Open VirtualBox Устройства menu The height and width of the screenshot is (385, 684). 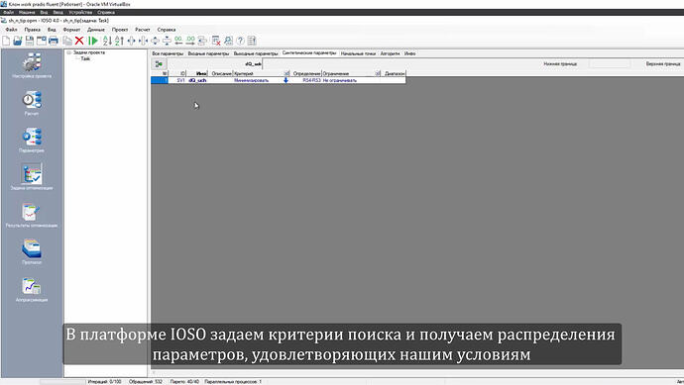tap(80, 12)
